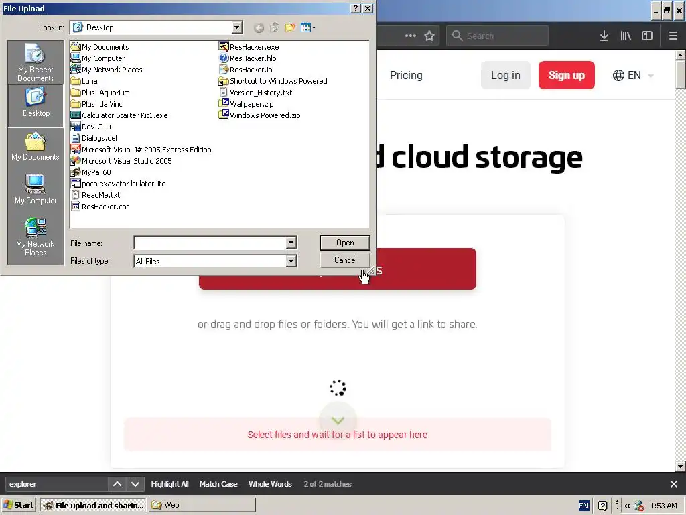Open the View Menu icon in dialog
Viewport: 686px width, 515px height.
(308, 27)
